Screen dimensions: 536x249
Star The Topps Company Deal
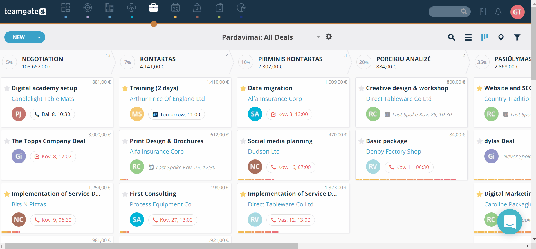[x=7, y=141]
